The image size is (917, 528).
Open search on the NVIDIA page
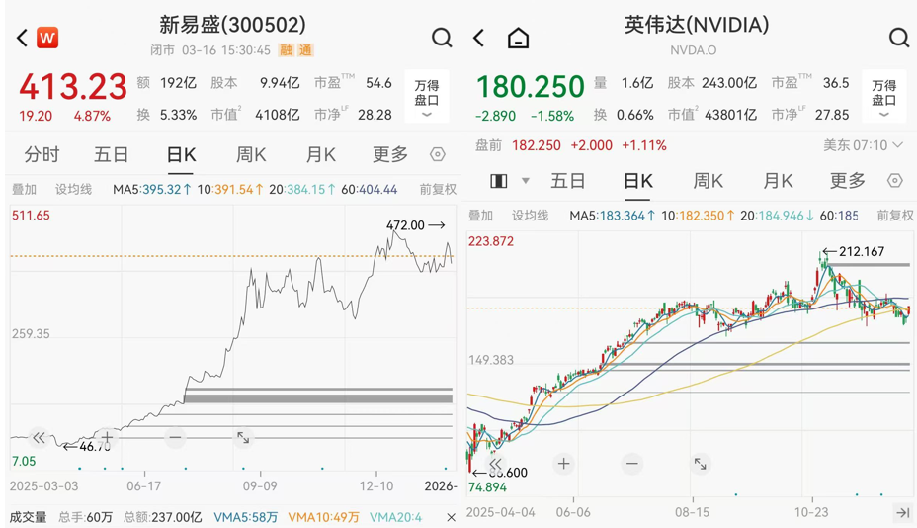pos(898,38)
